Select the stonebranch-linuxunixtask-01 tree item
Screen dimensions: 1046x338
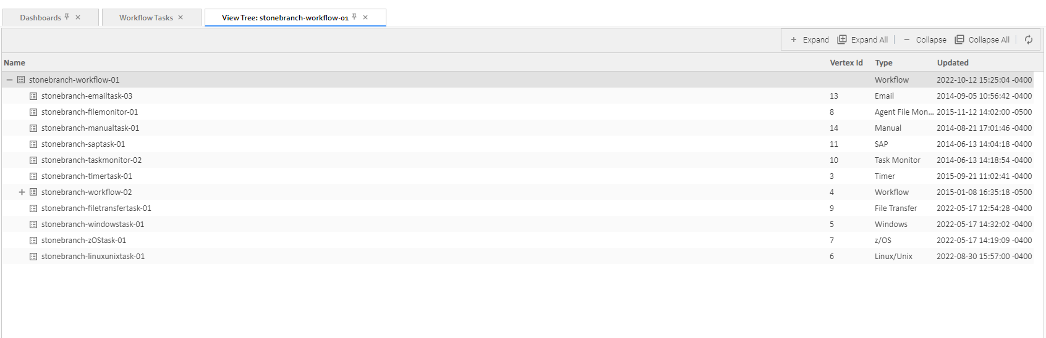click(x=93, y=257)
